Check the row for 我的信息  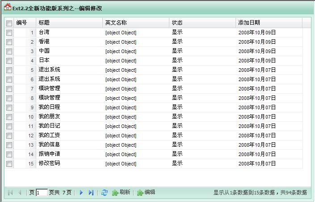[x=9, y=145]
